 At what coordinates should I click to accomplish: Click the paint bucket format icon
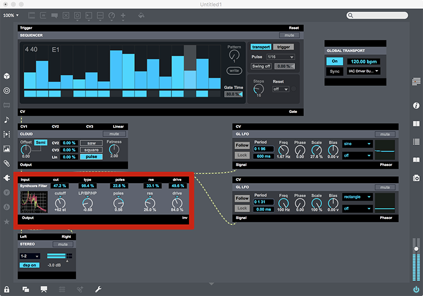141,16
